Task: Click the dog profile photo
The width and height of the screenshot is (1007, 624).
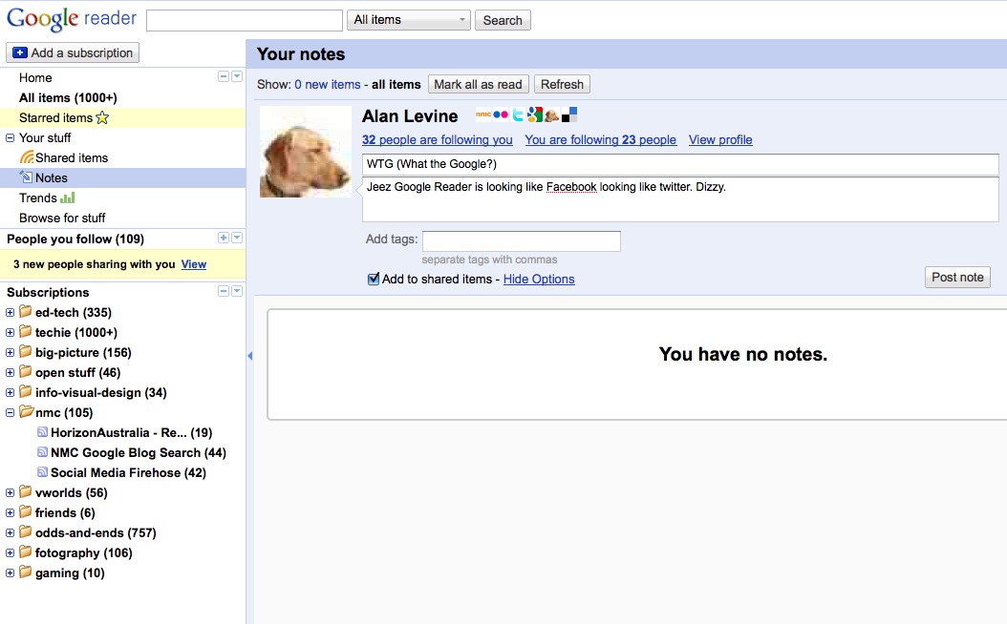Action: [x=305, y=152]
